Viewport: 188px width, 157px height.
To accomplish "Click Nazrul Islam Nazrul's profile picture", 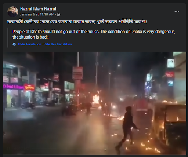I will coord(13,12).
